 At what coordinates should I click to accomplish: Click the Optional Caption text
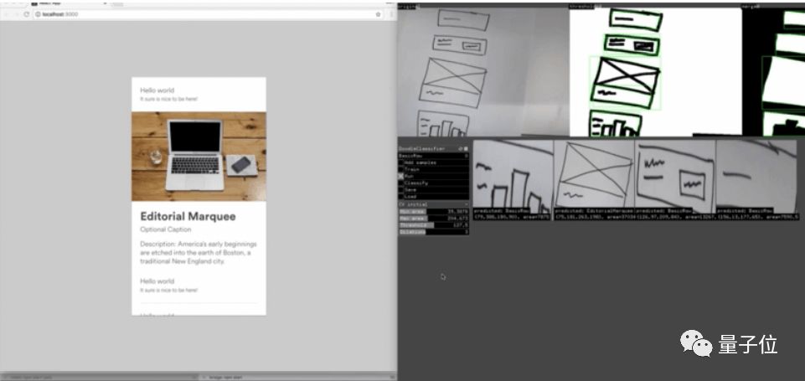tap(165, 229)
